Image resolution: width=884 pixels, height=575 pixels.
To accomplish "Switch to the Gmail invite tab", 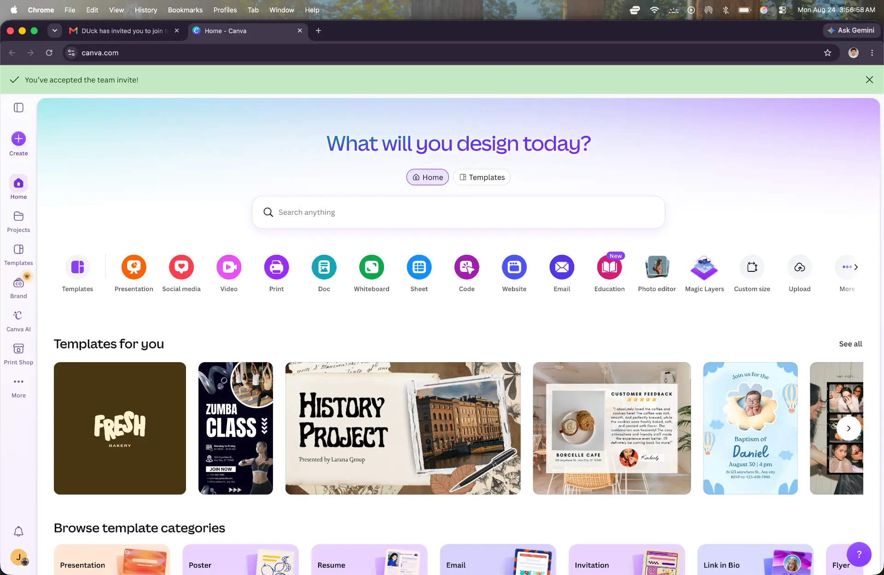I will pyautogui.click(x=124, y=30).
